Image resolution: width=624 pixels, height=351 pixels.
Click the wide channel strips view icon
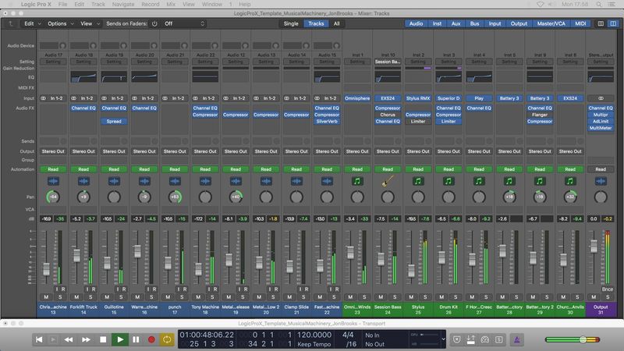click(613, 23)
